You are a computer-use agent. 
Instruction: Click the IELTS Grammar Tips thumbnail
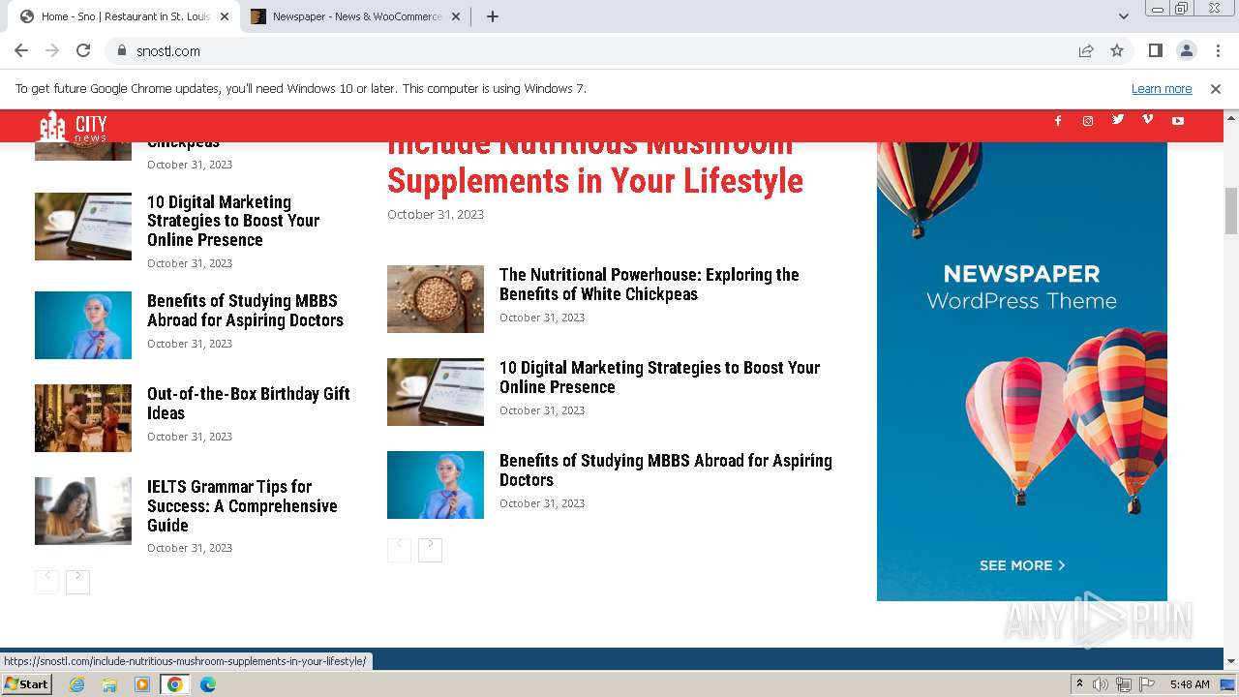83,511
